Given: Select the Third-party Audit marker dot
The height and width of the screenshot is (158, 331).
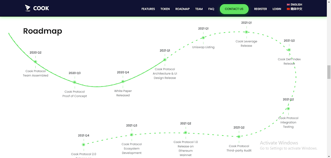Looking at the screenshot, I should tap(239, 137).
